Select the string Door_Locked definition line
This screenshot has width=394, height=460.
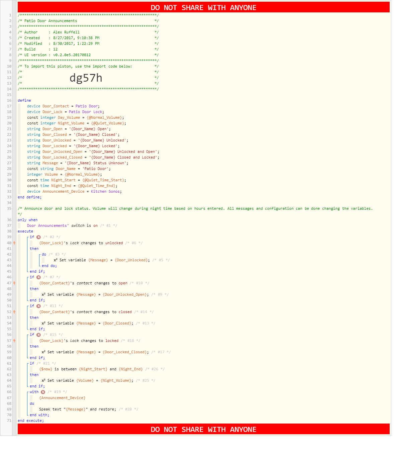[73, 146]
